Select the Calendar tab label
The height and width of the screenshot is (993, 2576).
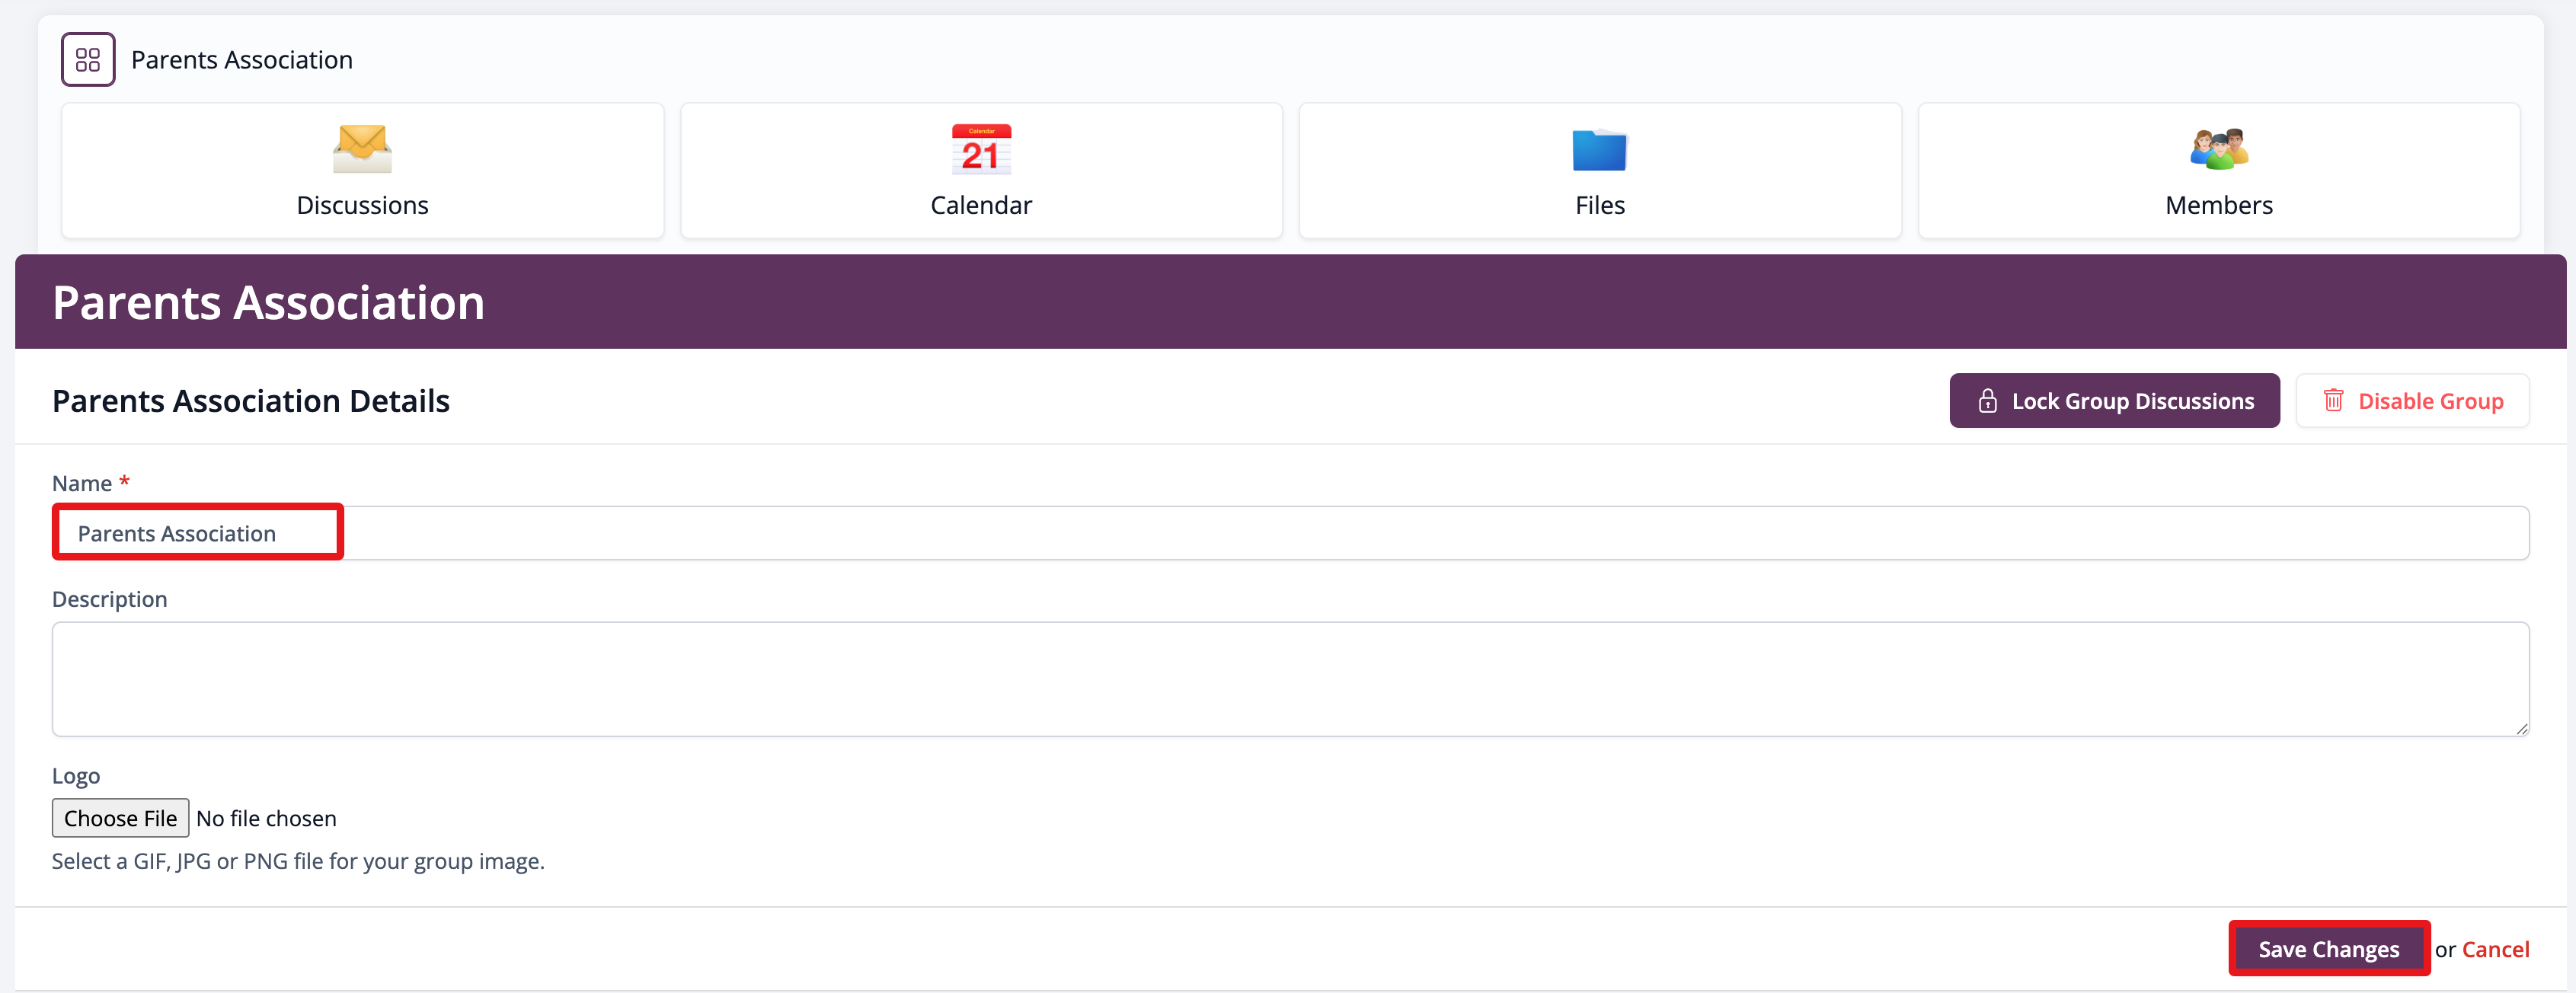[x=981, y=205]
